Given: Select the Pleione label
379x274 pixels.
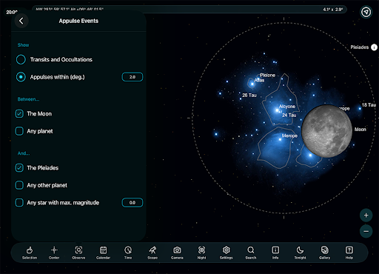Looking at the screenshot, I should (x=267, y=75).
